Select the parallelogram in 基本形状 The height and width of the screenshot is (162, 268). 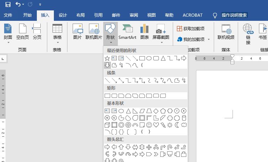142,111
